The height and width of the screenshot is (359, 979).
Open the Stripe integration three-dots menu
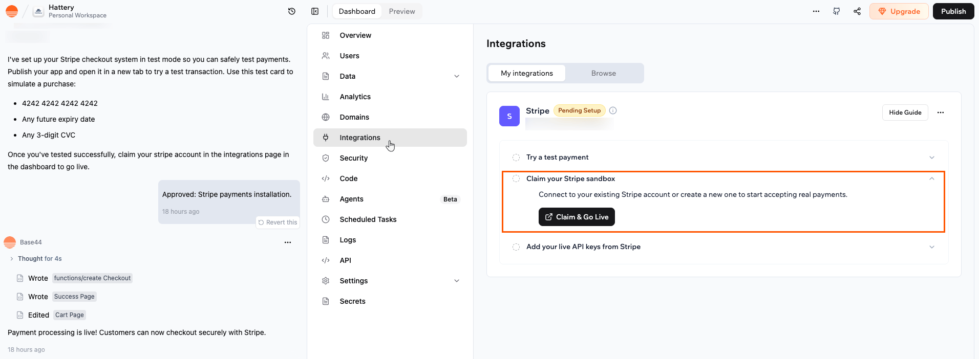[x=941, y=113]
